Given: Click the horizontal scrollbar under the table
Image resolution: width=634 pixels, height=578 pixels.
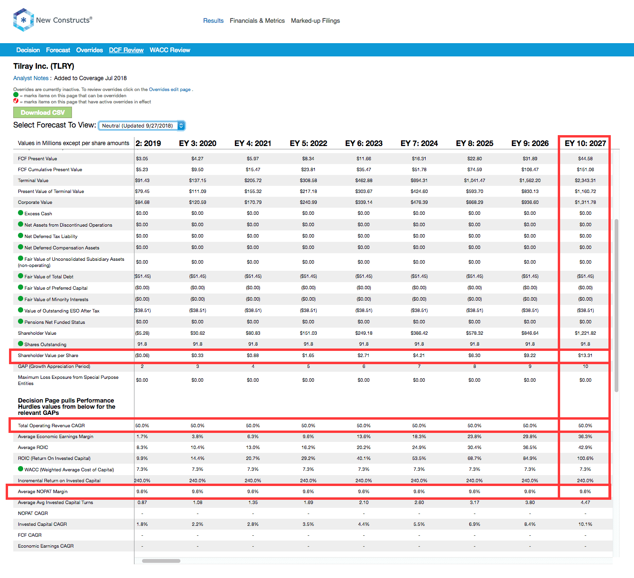Looking at the screenshot, I should (161, 561).
